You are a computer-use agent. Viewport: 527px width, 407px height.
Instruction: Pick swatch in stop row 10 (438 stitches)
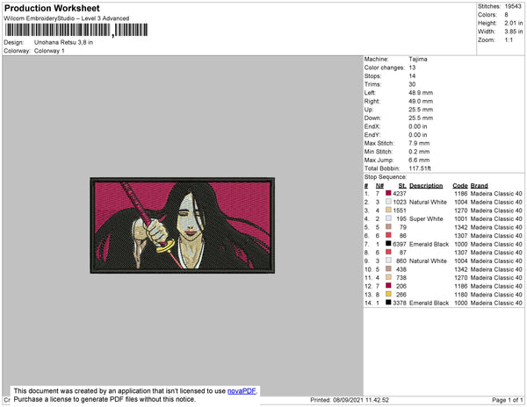(x=388, y=268)
